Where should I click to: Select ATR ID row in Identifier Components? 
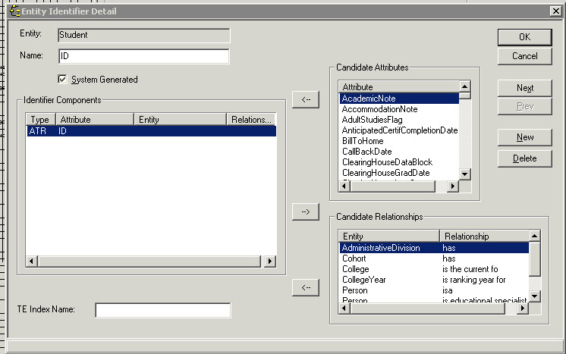pos(150,131)
